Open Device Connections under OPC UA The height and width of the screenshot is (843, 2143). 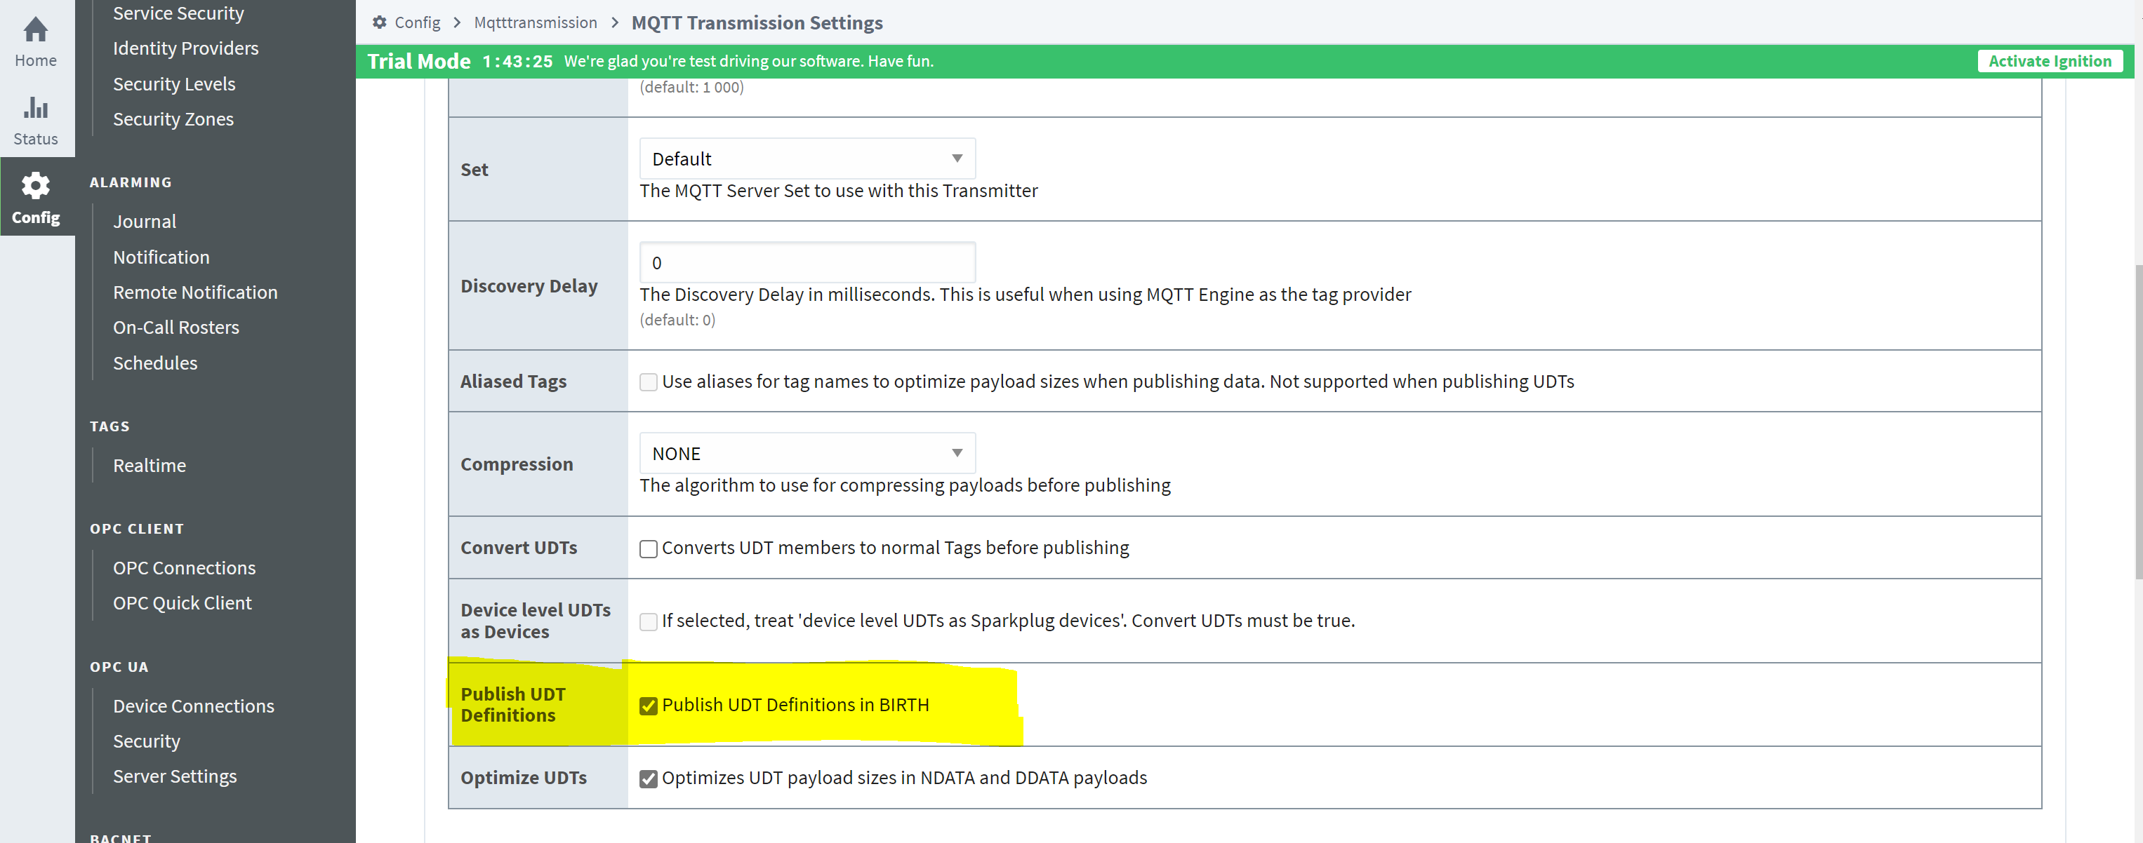194,706
